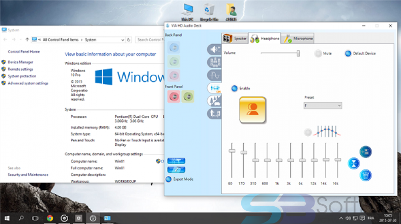The width and height of the screenshot is (401, 224).
Task: Click the 6k equalizer slider
Action: click(x=302, y=160)
